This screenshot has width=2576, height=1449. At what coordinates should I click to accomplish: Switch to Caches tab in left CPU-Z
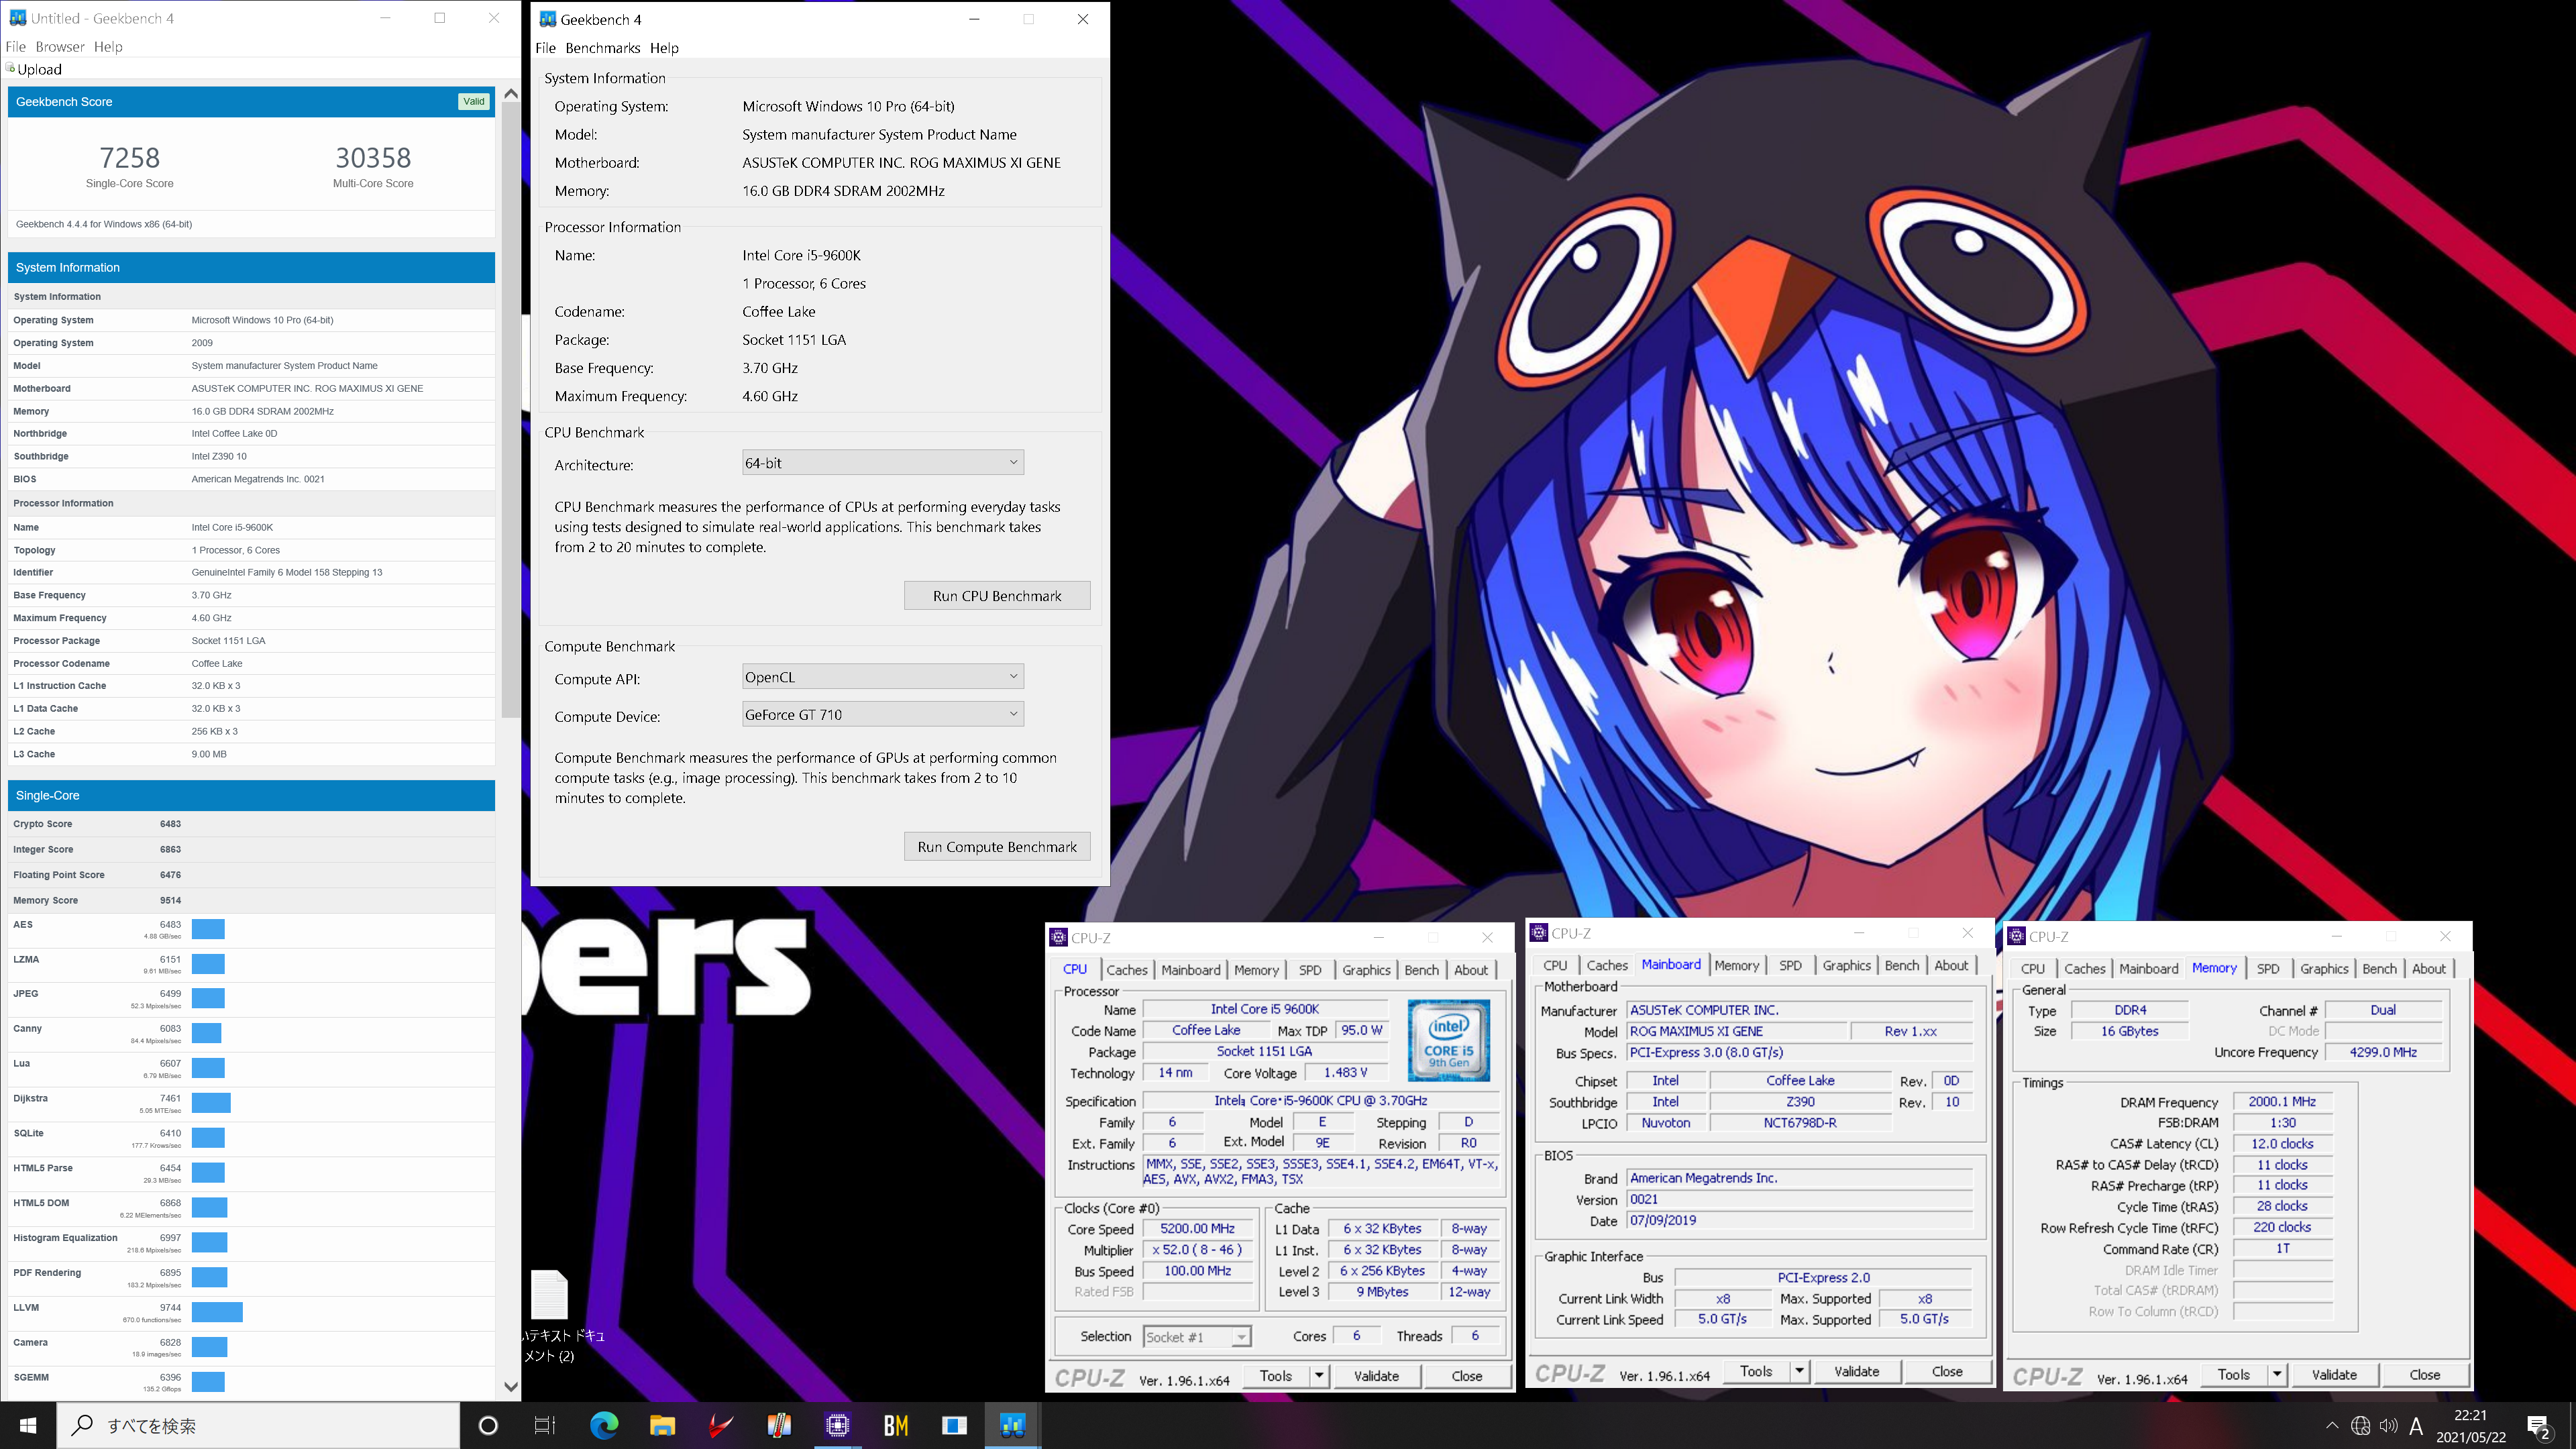point(1127,970)
